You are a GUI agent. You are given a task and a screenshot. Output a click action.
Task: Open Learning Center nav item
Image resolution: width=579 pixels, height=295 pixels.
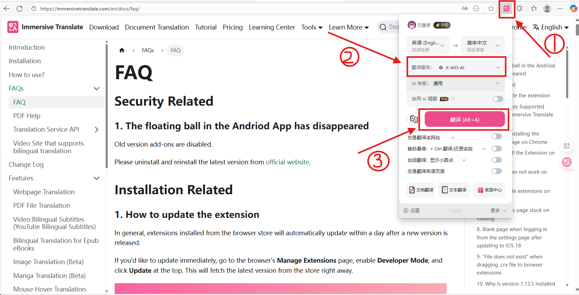coord(272,27)
